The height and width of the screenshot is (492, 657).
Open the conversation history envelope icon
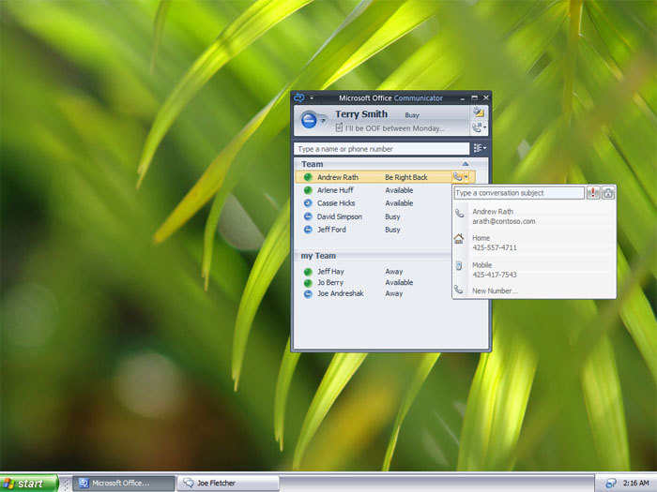(x=479, y=112)
